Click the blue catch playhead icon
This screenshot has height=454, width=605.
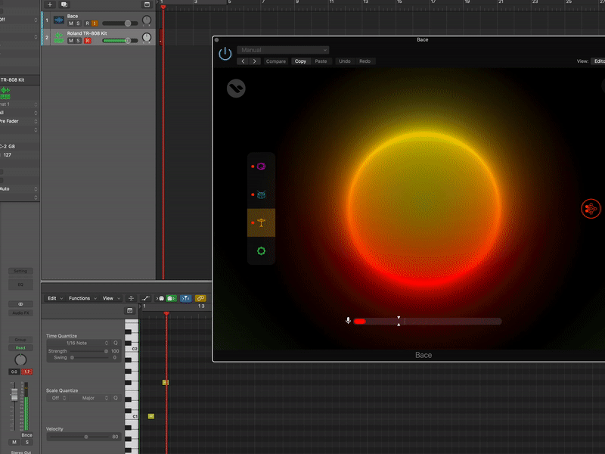(185, 298)
